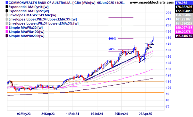
Task: Select the Envelopes MA:Wk:34:EMA legend entry
Action: tap(32, 15)
